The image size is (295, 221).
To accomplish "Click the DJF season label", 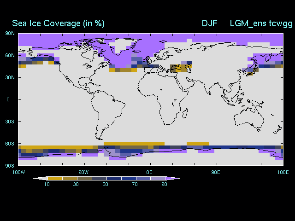I will pyautogui.click(x=209, y=23).
